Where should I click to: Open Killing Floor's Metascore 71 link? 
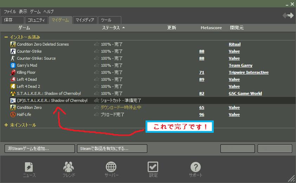(202, 72)
